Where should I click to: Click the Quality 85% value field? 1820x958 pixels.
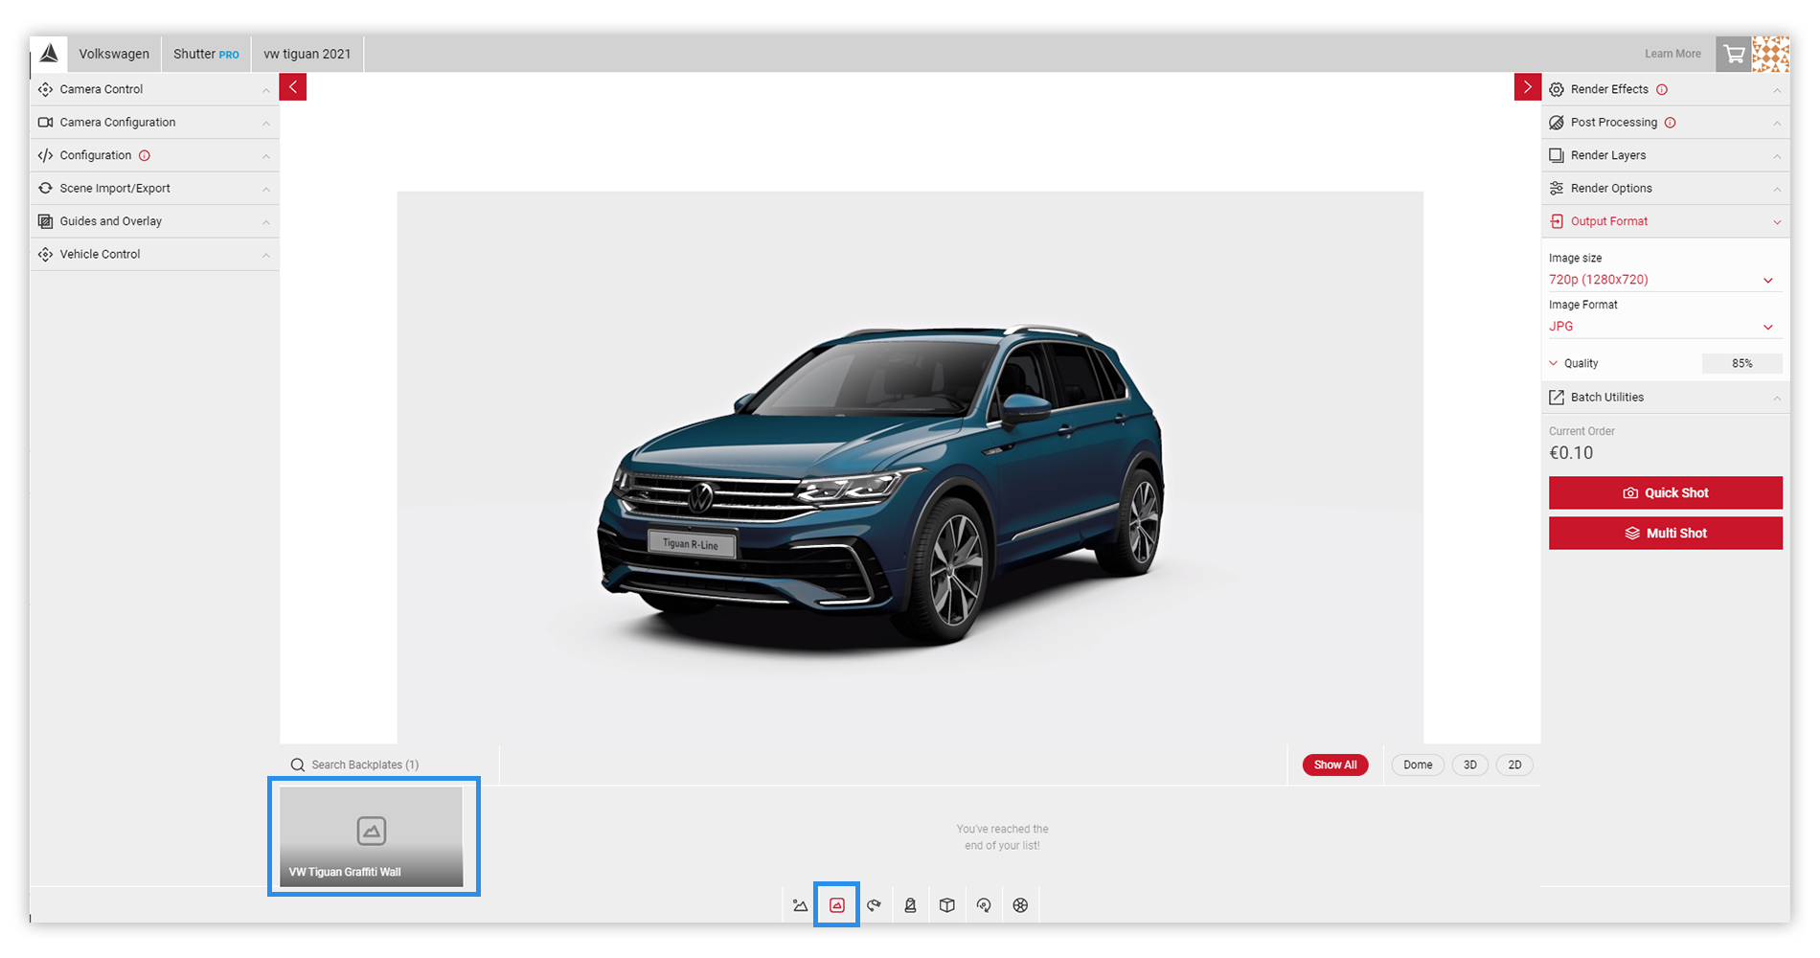point(1741,364)
